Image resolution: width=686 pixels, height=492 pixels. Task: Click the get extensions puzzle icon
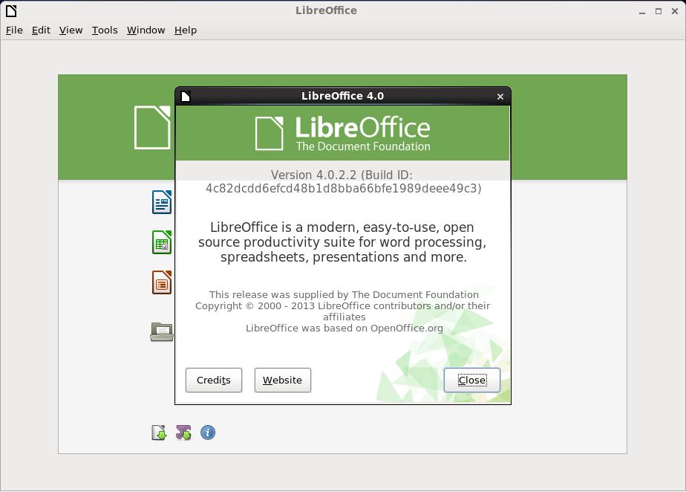coord(183,433)
